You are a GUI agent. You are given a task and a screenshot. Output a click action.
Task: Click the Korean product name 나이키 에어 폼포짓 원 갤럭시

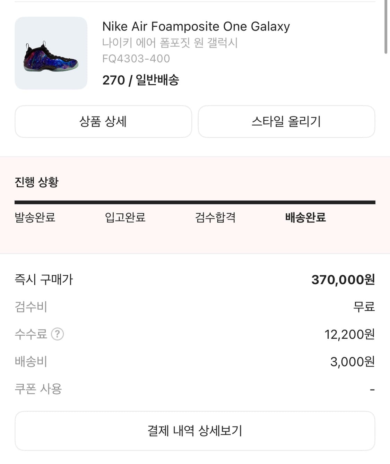click(x=170, y=43)
